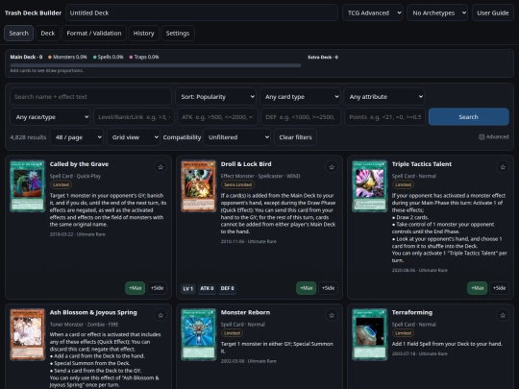Add max copies of Triple Tactics Talent
Viewport: 519px width, 389px height.
point(478,288)
